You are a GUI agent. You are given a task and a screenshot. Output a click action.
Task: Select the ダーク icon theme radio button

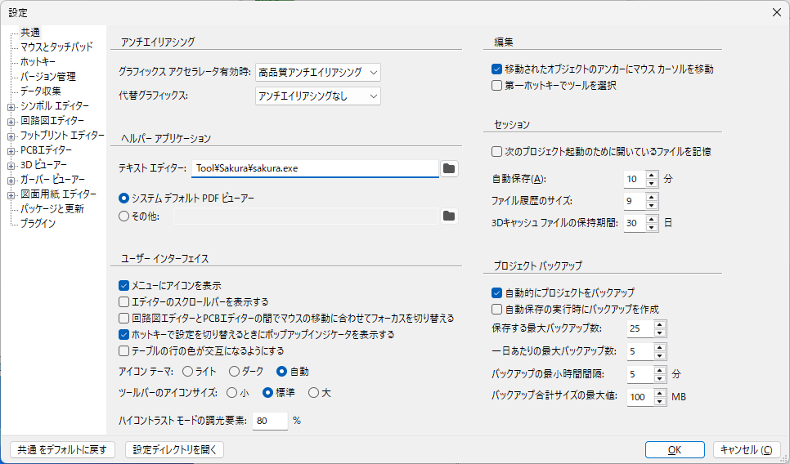coord(234,372)
